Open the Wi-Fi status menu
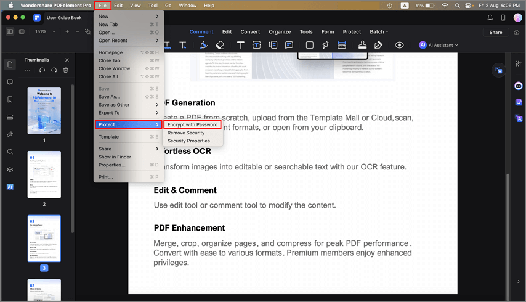Viewport: 526px width, 302px height. point(445,6)
